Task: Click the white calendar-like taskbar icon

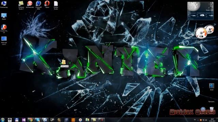Action: (x=10, y=120)
